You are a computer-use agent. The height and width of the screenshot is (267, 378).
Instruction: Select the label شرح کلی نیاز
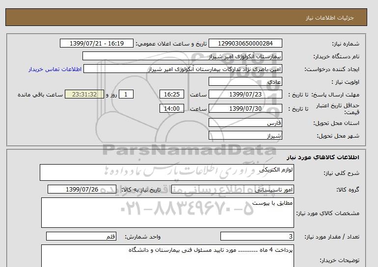[x=341, y=173]
